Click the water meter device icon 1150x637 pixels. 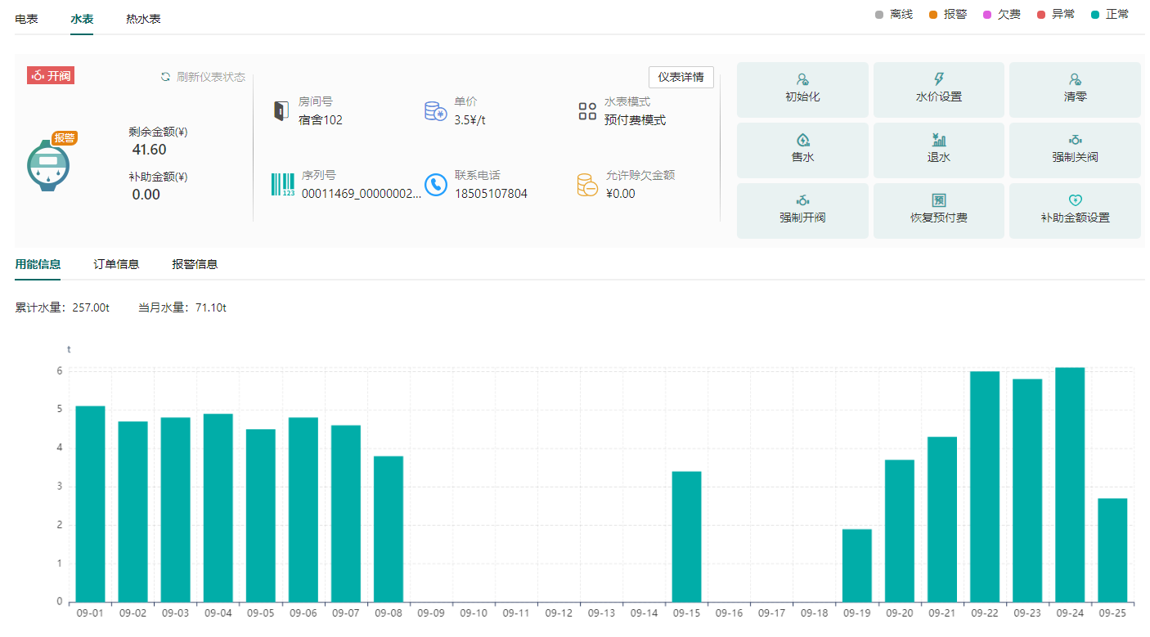point(48,165)
